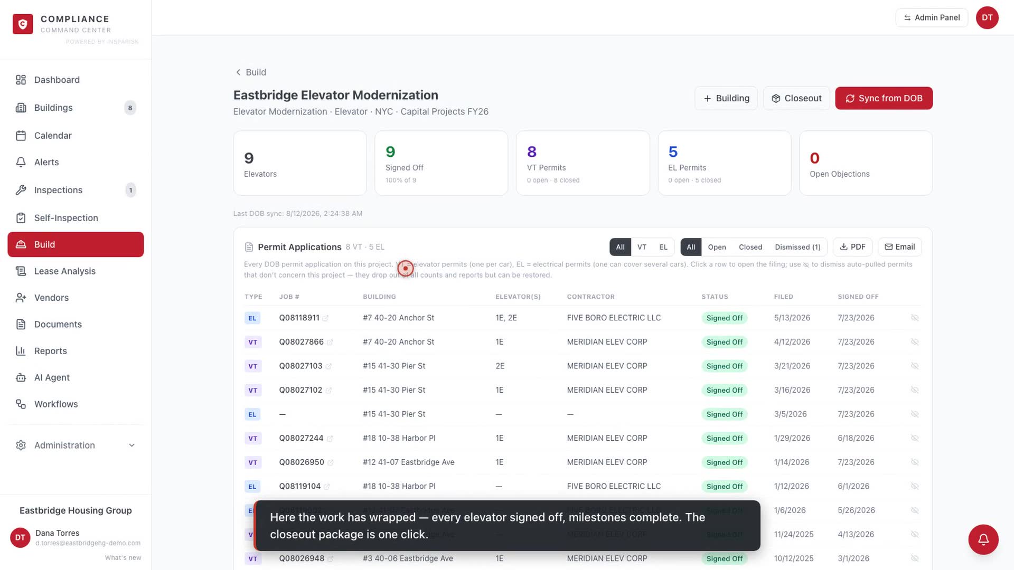Open external link for job Q08027103
Screen dimensions: 1014x570
(x=328, y=366)
